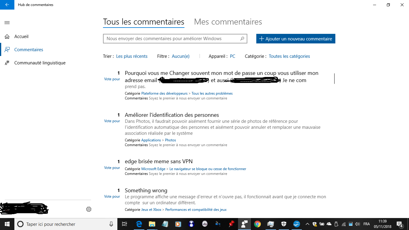409x230 pixels.
Task: Open settings gear in the sidebar
Action: coord(89,209)
